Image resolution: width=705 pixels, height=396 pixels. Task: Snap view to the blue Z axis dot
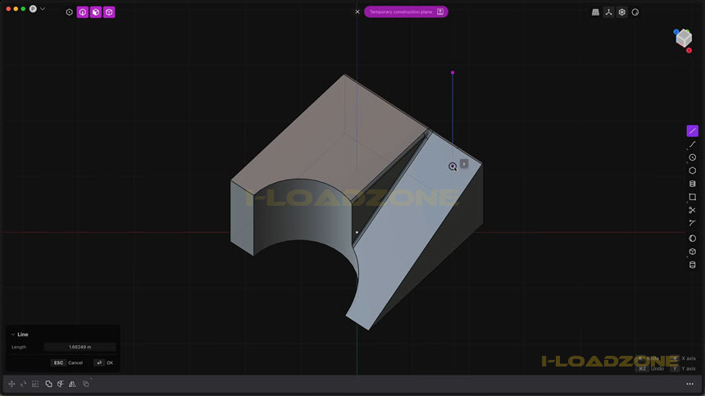point(676,32)
